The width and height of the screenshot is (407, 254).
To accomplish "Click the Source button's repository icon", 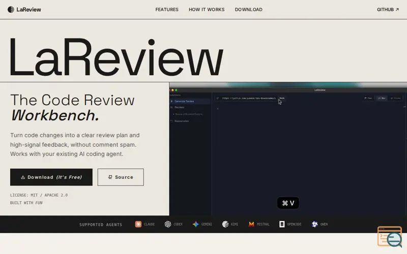I will 110,177.
